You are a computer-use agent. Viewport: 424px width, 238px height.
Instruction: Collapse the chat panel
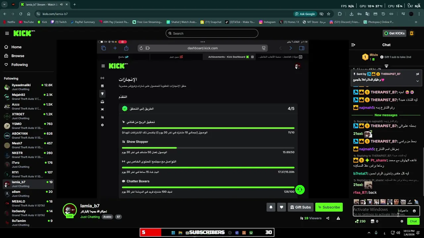353,45
